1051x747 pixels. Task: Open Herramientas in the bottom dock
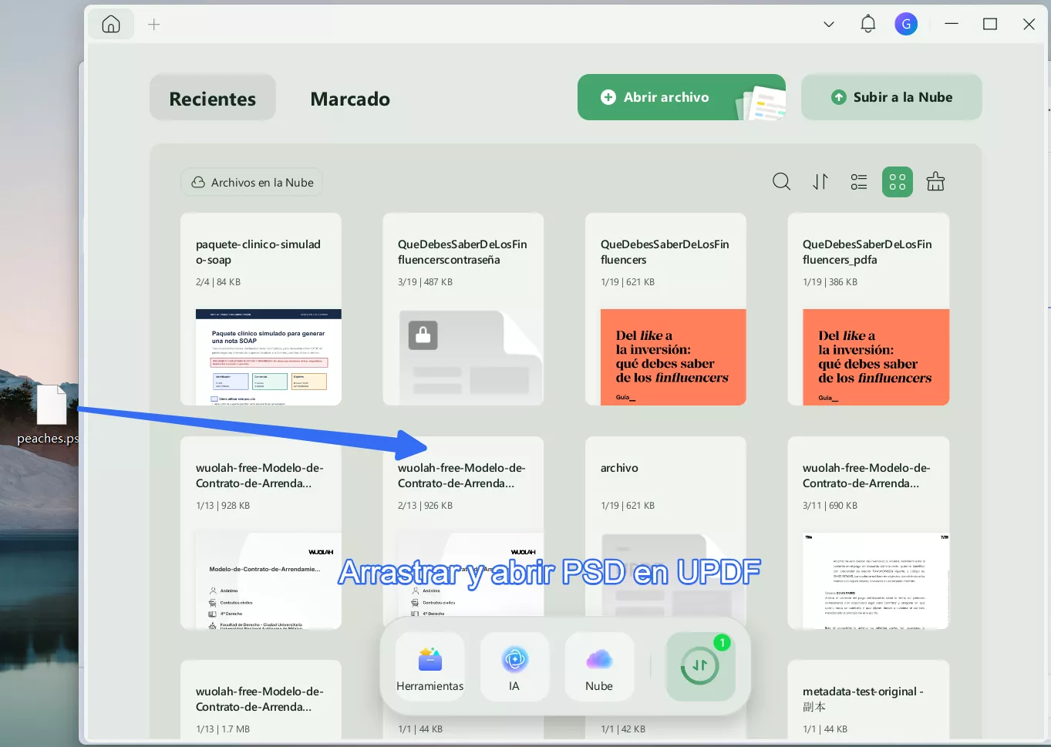[430, 667]
